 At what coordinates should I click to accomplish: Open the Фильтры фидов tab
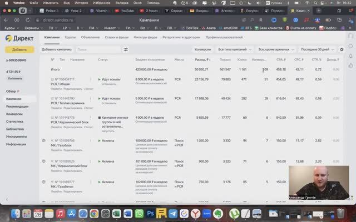click(x=145, y=37)
